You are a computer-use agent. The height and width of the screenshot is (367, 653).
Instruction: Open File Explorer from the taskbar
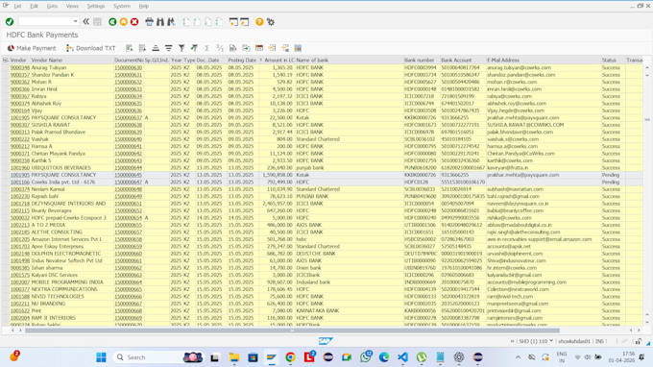point(234,357)
